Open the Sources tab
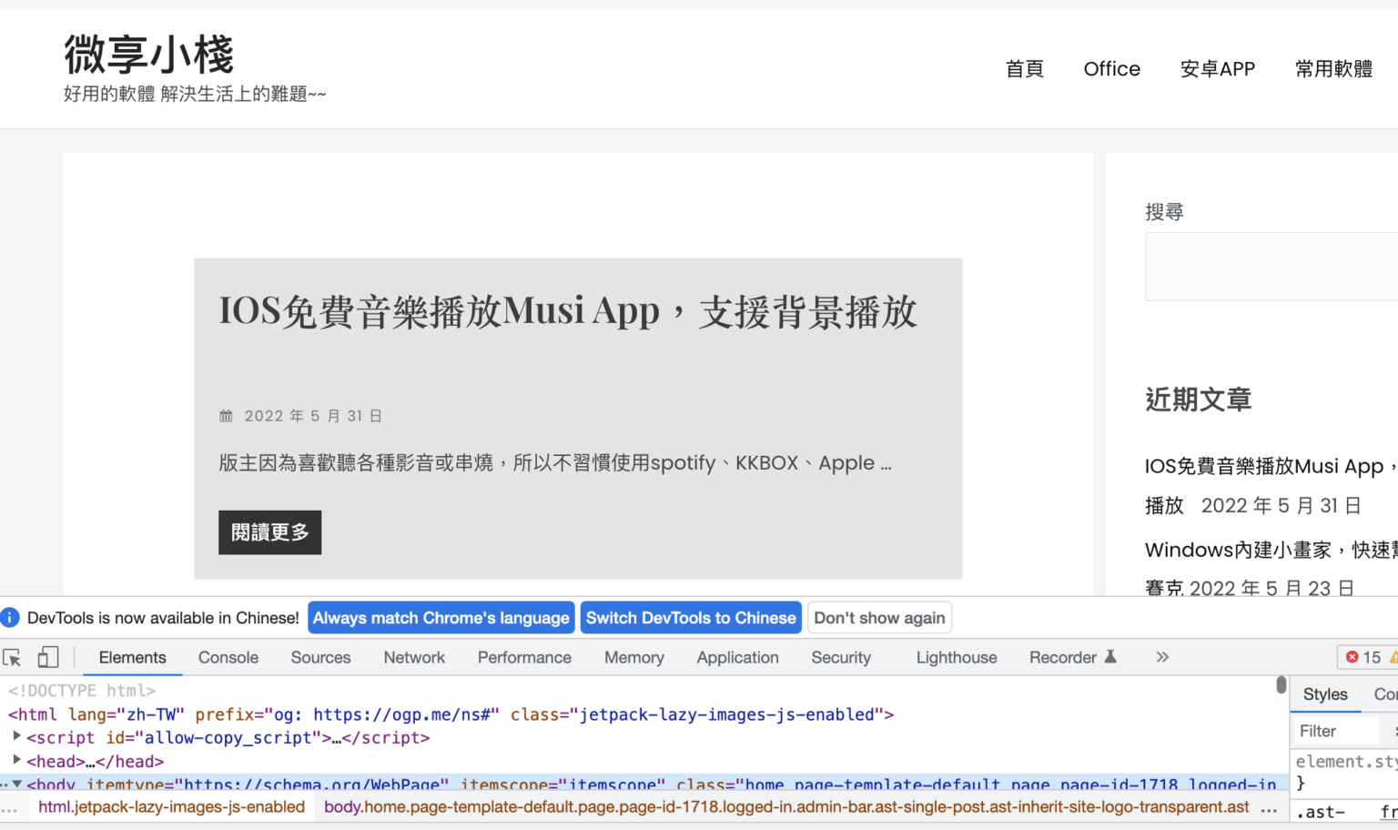The image size is (1398, 830). tap(320, 657)
